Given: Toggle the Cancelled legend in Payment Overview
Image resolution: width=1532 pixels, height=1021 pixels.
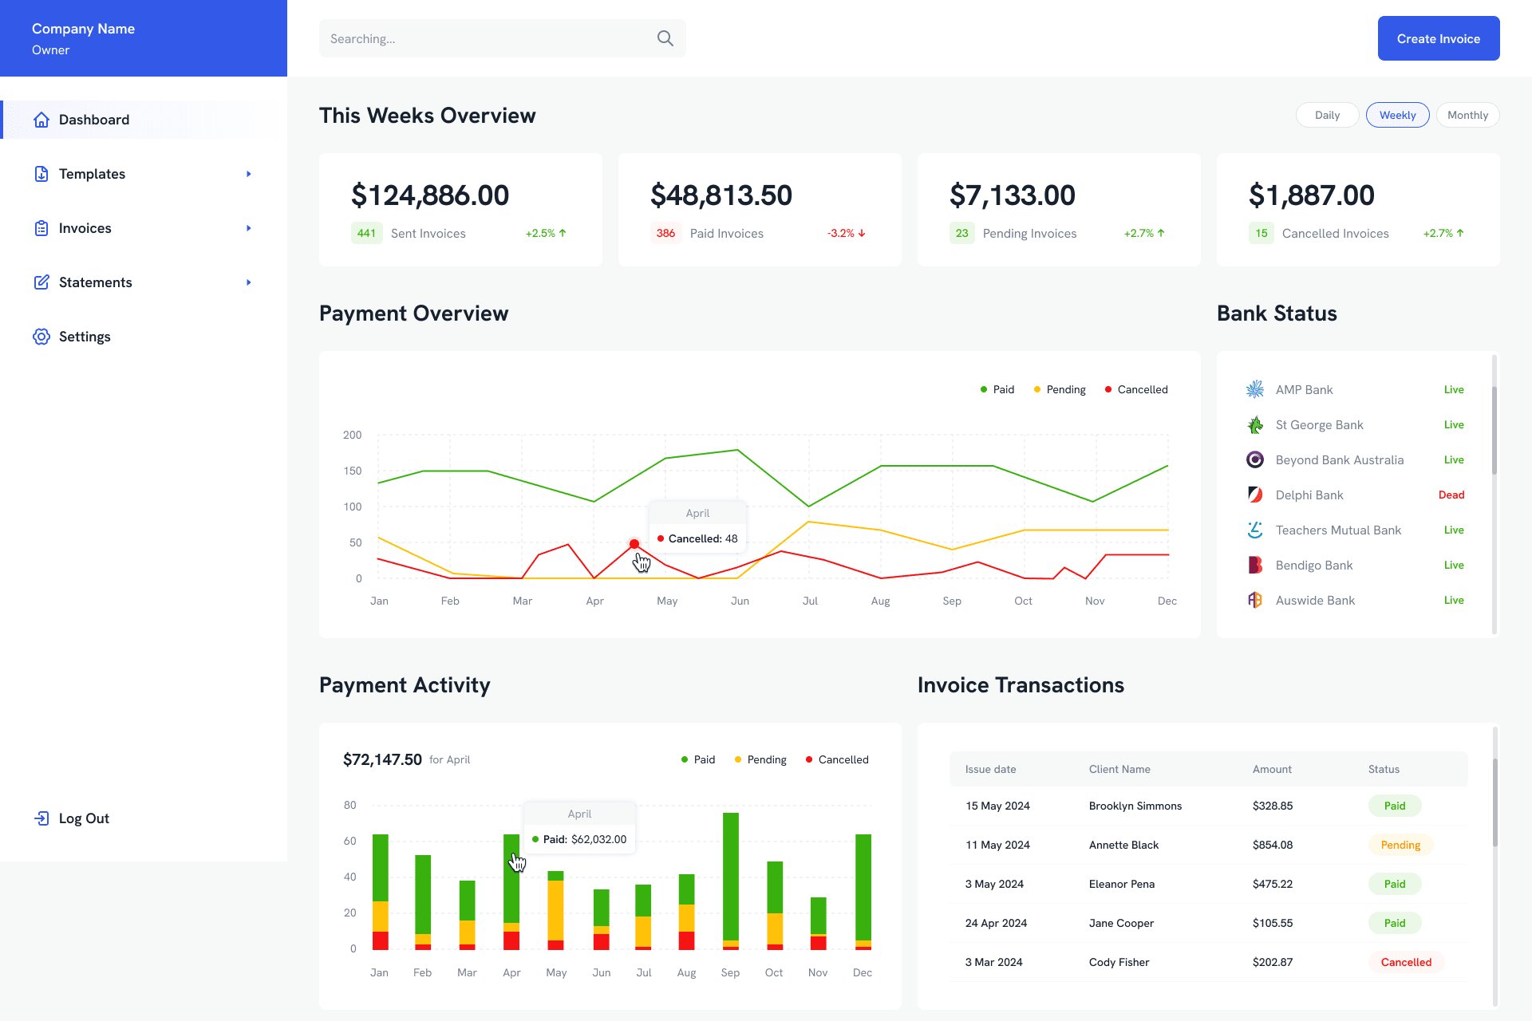Looking at the screenshot, I should (1135, 389).
